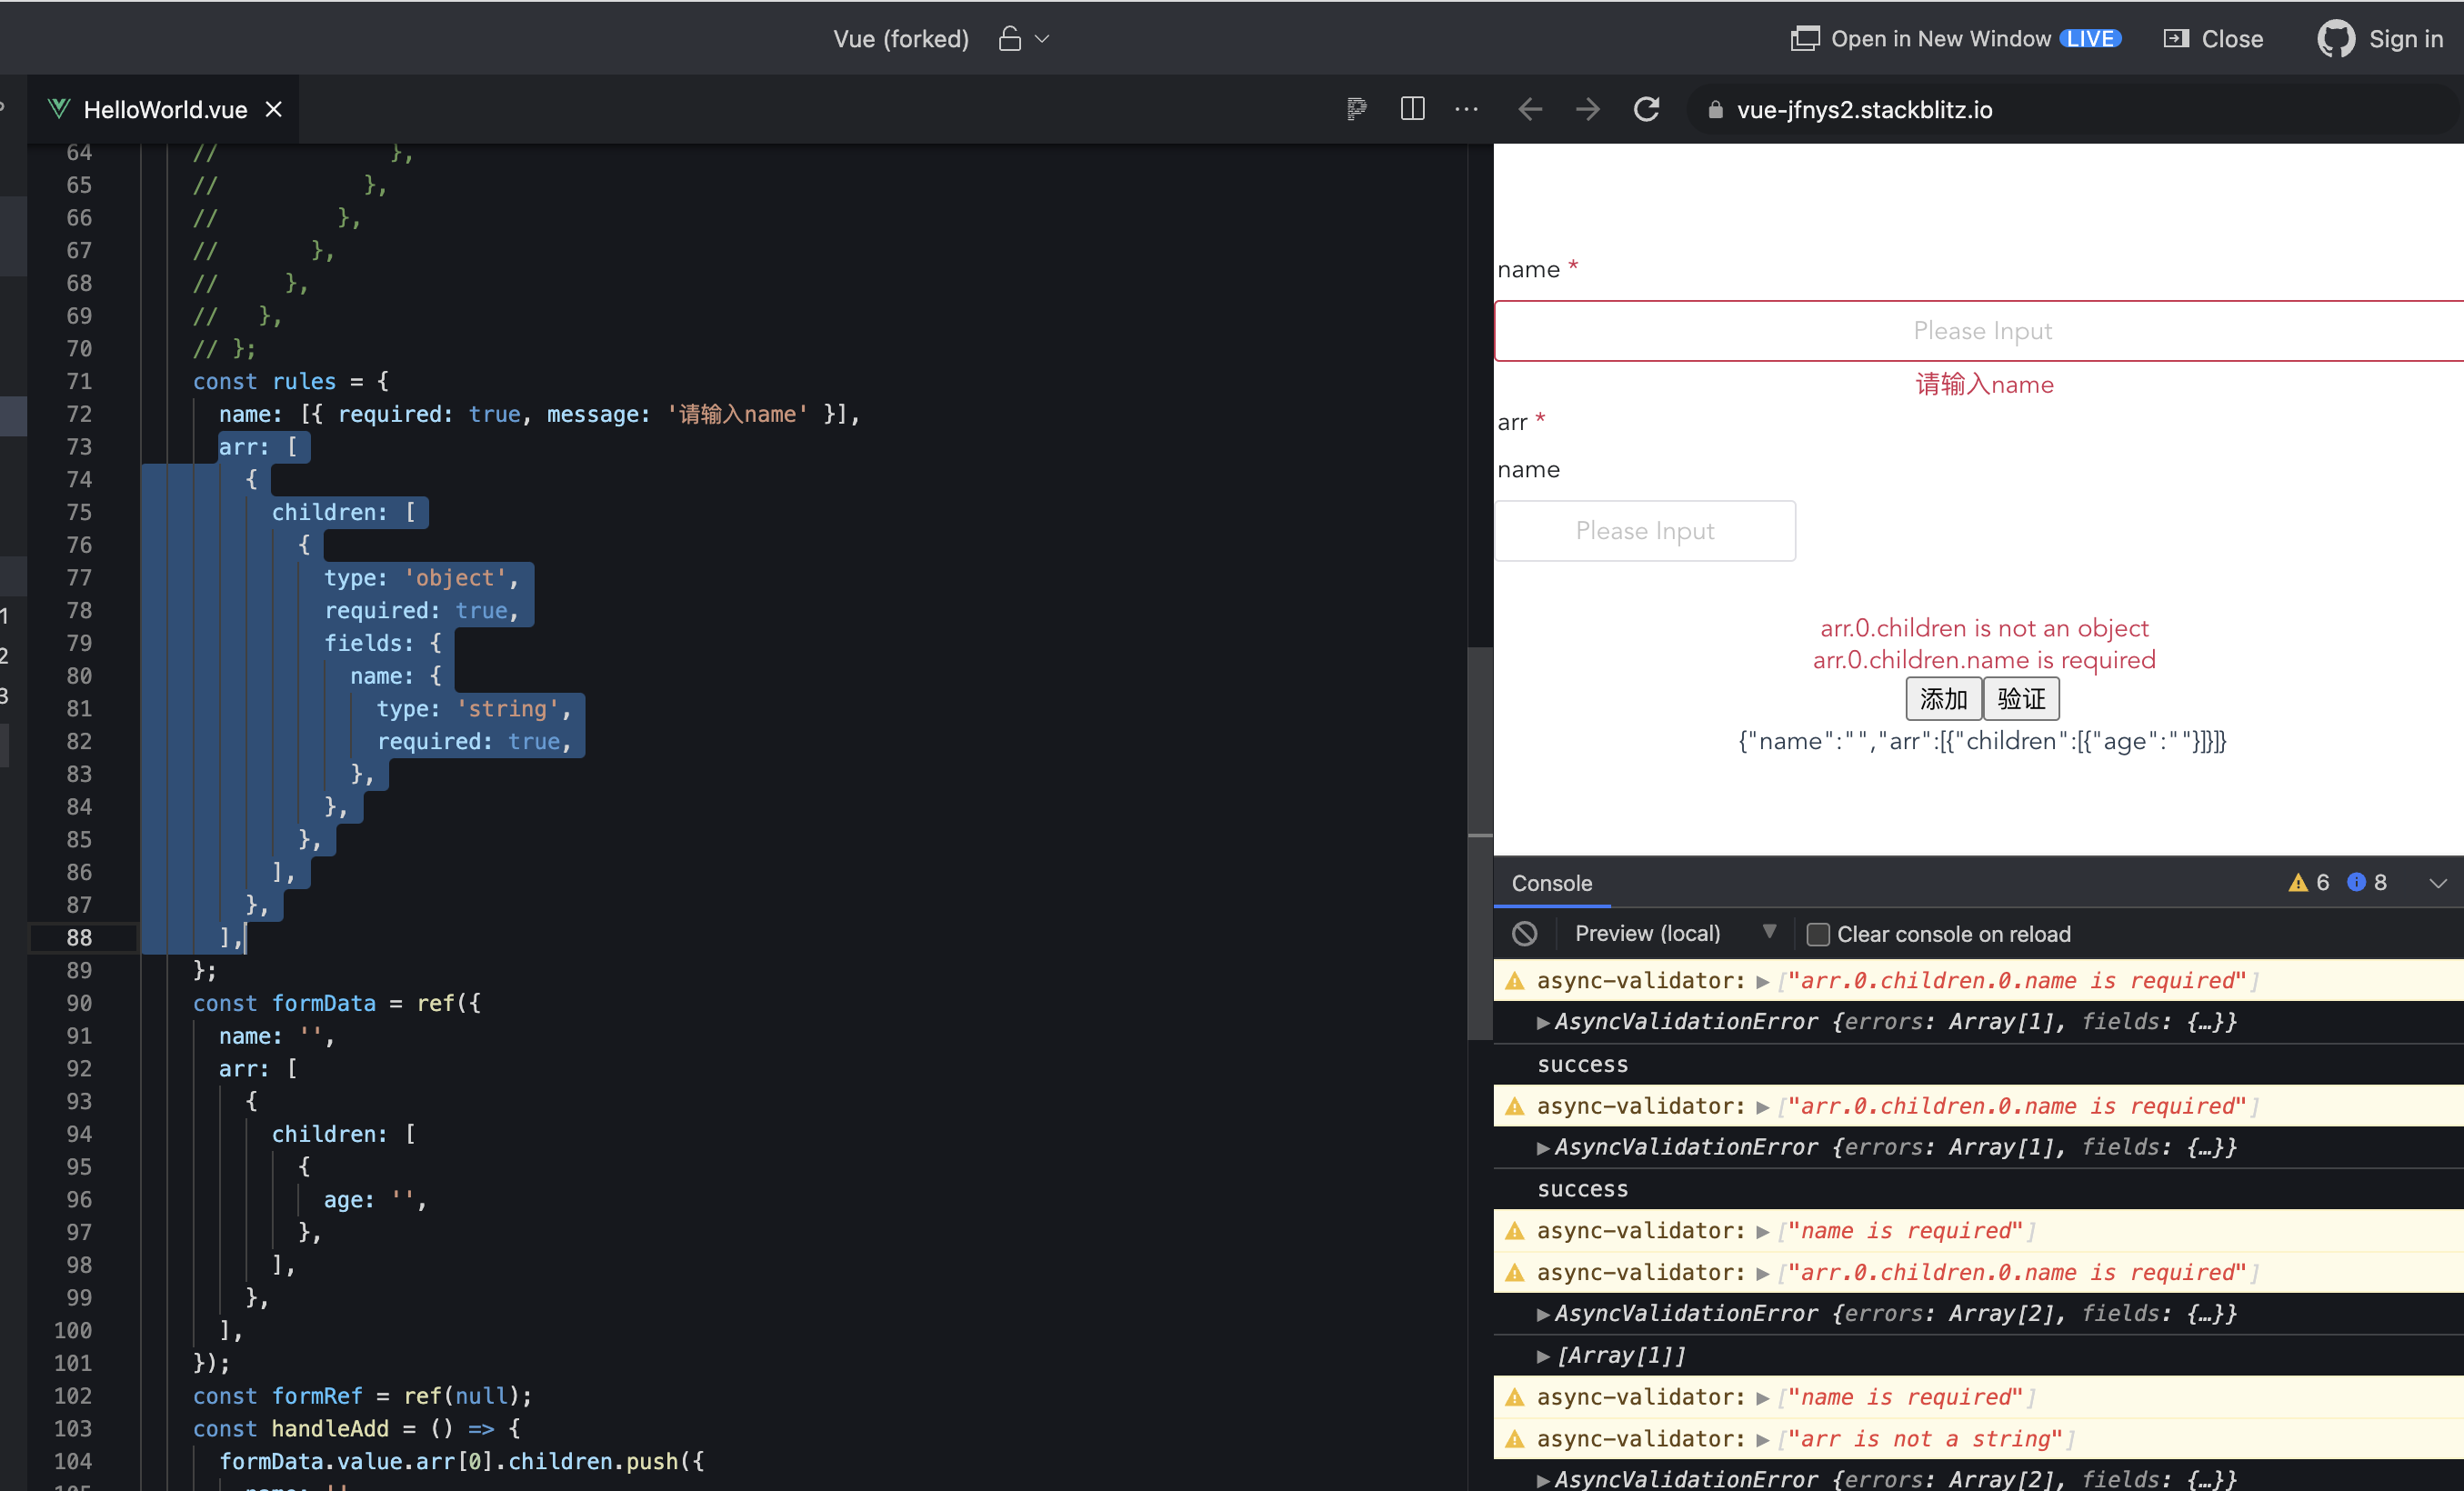Viewport: 2464px width, 1491px height.
Task: Click the preview URL vue-jfnys2.stackblitz.io
Action: tap(1864, 110)
